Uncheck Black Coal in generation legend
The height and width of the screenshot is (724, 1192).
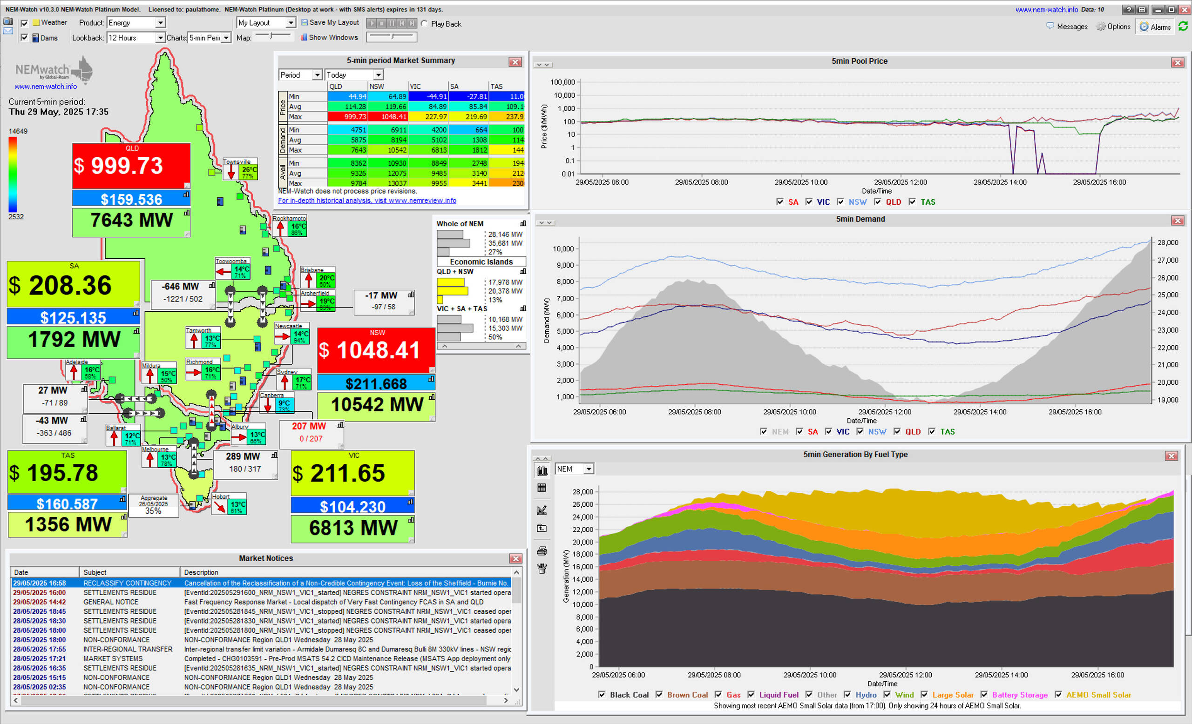coord(602,695)
